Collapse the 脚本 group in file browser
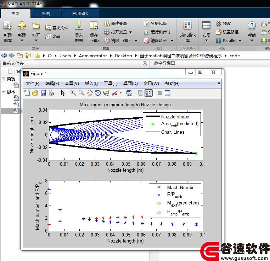 (3, 92)
